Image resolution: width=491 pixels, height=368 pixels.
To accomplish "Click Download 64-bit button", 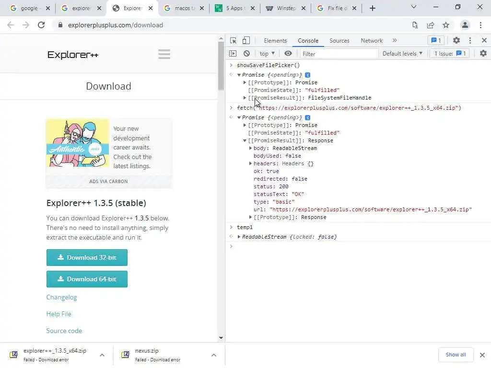I will pos(87,279).
